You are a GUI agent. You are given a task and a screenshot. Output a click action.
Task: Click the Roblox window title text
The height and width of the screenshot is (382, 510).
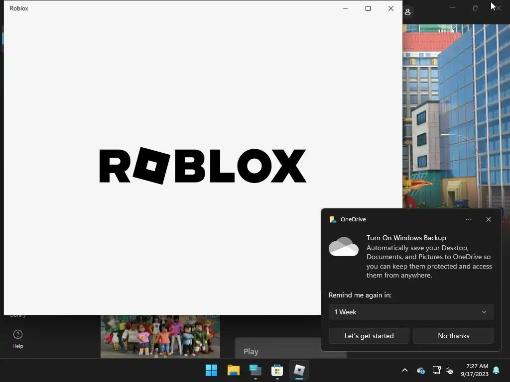click(19, 8)
